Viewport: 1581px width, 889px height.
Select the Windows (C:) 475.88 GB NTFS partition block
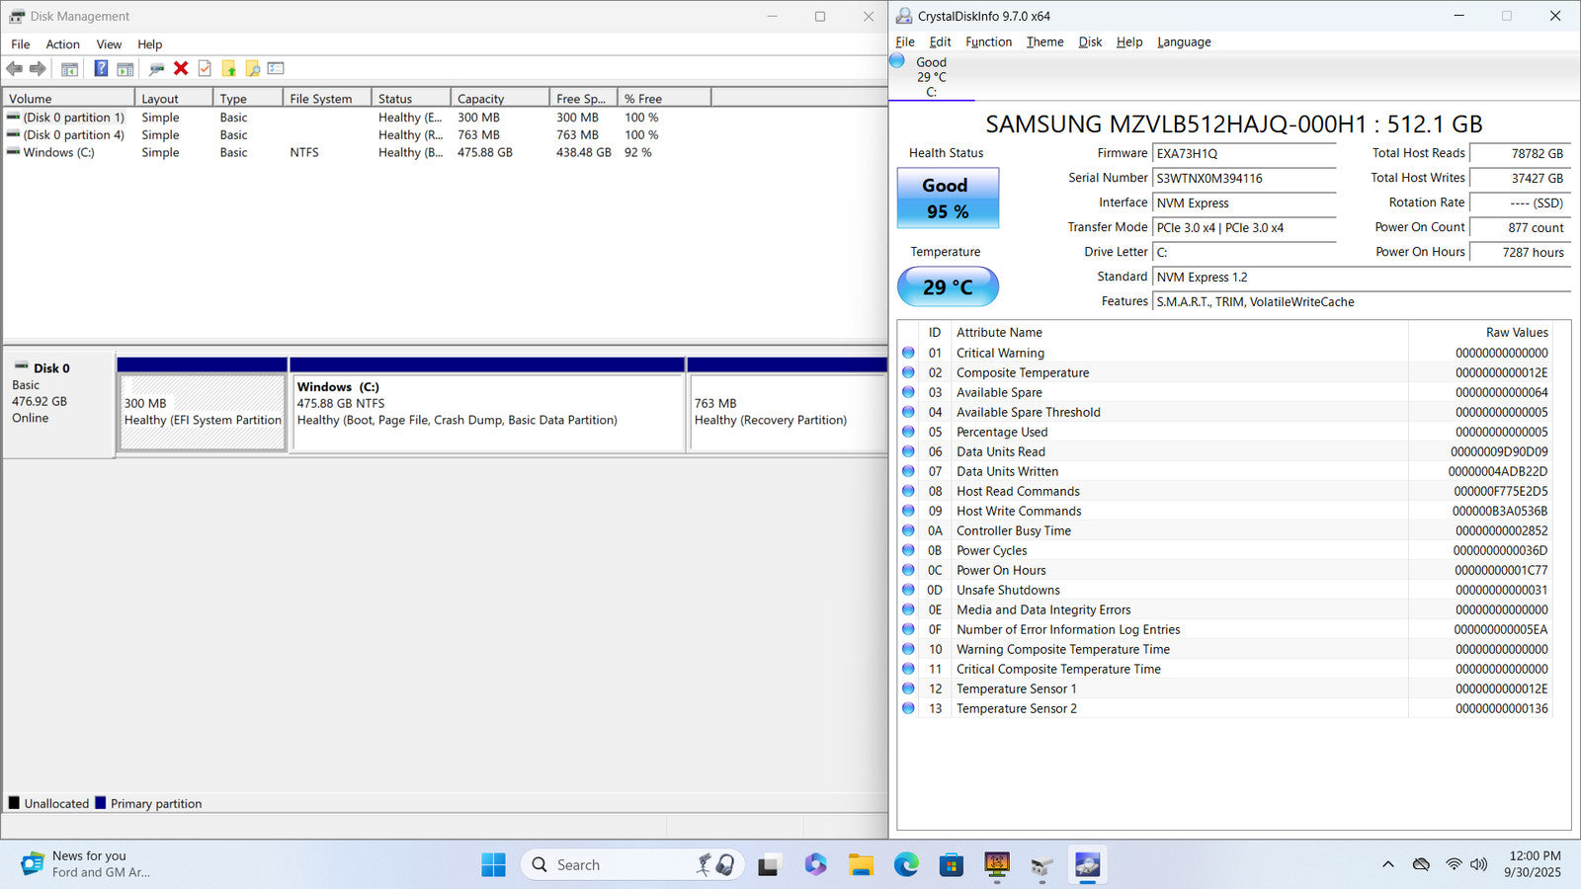click(x=488, y=412)
